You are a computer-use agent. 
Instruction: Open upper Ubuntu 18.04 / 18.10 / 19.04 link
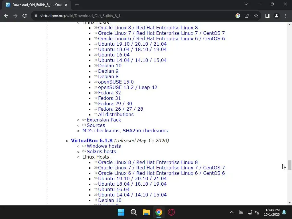[132, 50]
